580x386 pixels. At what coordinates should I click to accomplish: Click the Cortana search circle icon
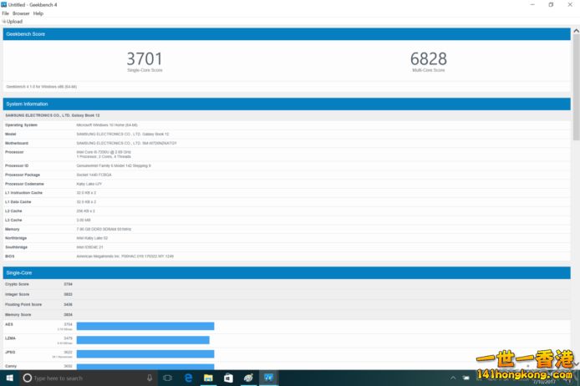coord(27,378)
